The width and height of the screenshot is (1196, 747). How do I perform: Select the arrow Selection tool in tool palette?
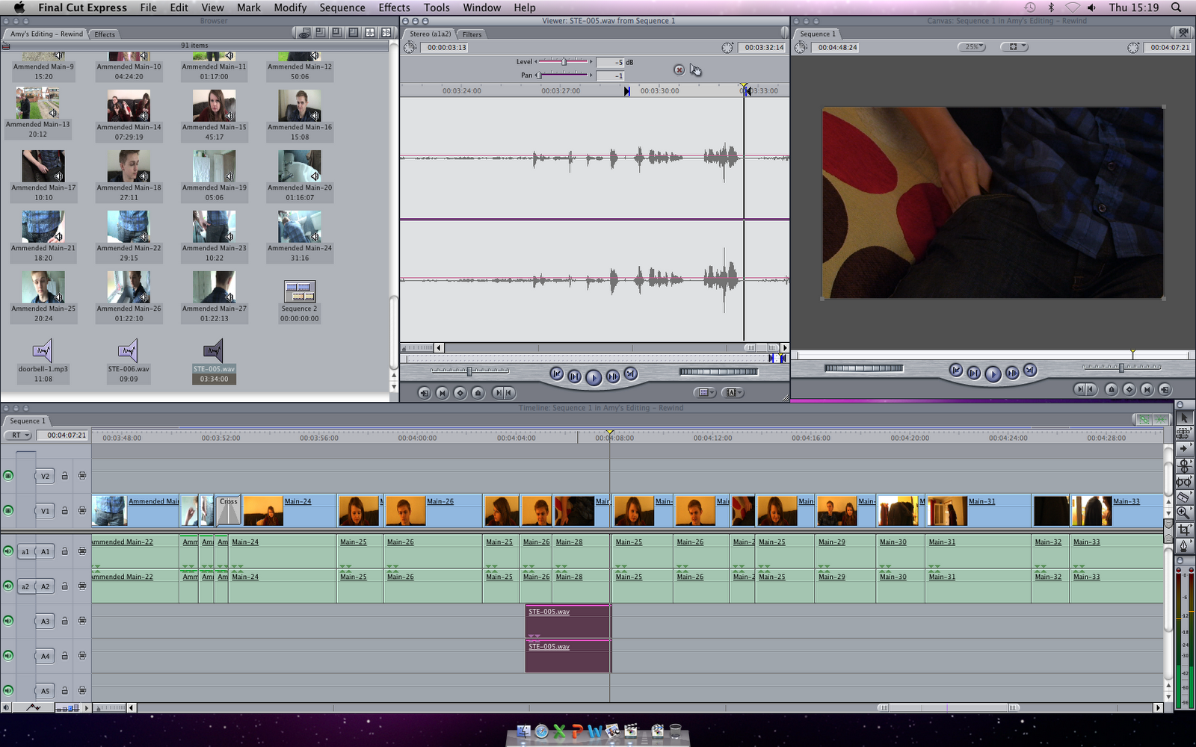pos(1184,418)
